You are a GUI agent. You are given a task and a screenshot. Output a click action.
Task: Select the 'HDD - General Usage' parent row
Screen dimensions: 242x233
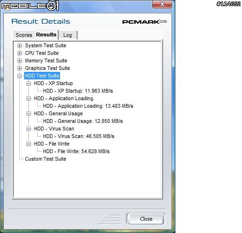point(58,113)
